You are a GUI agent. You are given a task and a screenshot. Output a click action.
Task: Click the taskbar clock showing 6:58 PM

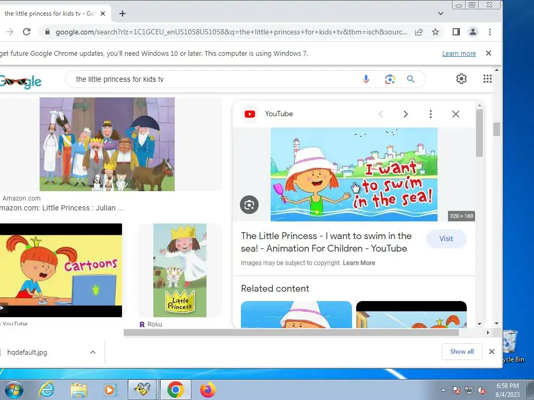tap(507, 390)
